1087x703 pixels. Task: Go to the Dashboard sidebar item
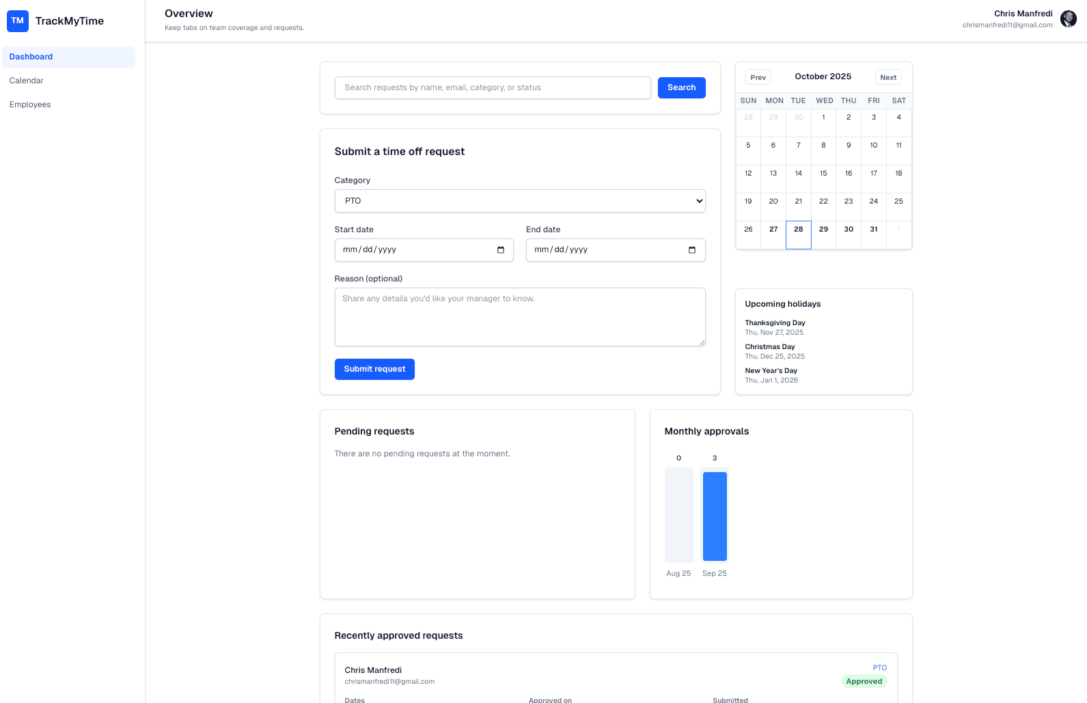[68, 57]
